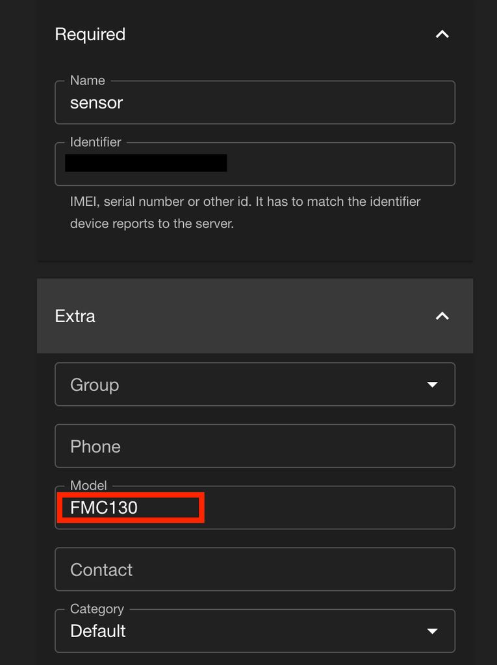
Task: Click the Required section title
Action: 90,34
